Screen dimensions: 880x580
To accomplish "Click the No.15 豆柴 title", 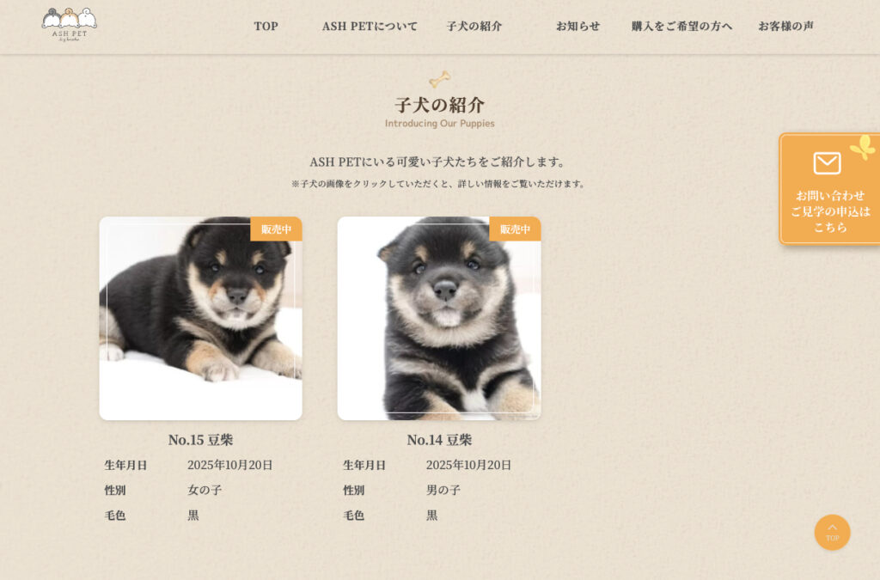I will (x=201, y=440).
